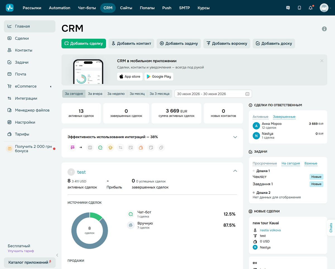335x269 pixels.
Task: Click the Добавить сделку button
Action: point(84,44)
